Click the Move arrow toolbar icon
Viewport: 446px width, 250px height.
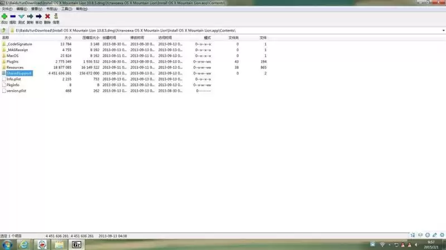pos(38,17)
